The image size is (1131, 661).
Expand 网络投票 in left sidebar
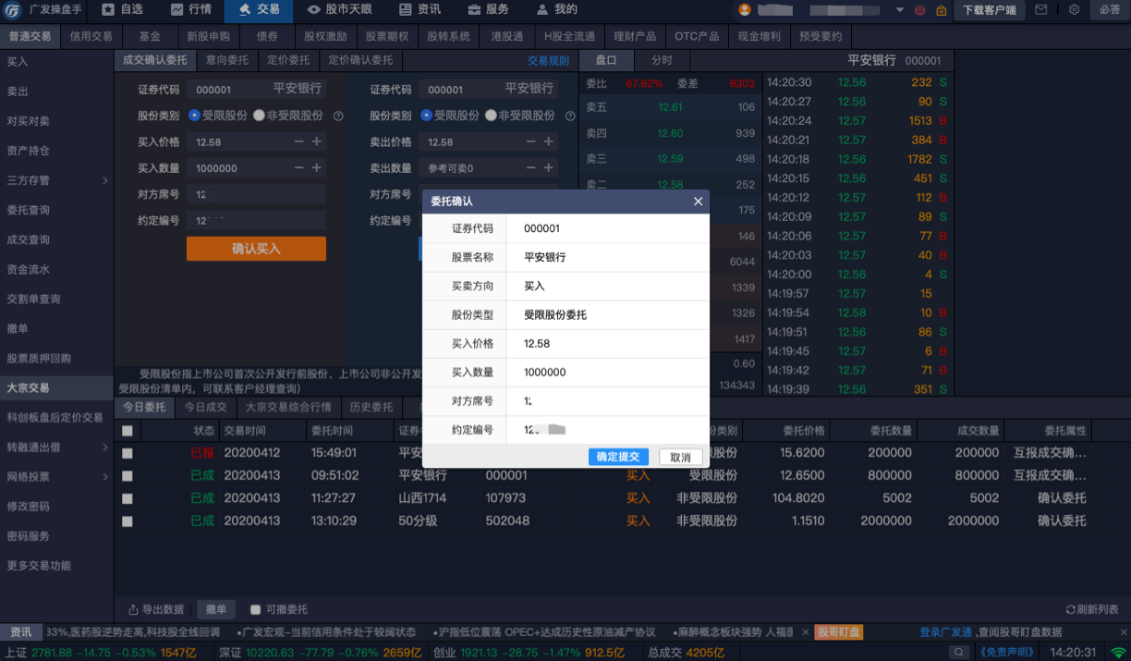tap(104, 477)
